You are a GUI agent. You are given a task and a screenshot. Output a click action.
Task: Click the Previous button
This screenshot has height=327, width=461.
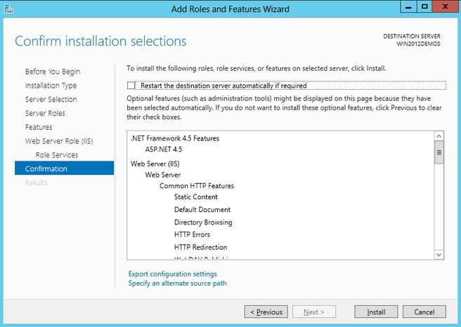(x=265, y=312)
